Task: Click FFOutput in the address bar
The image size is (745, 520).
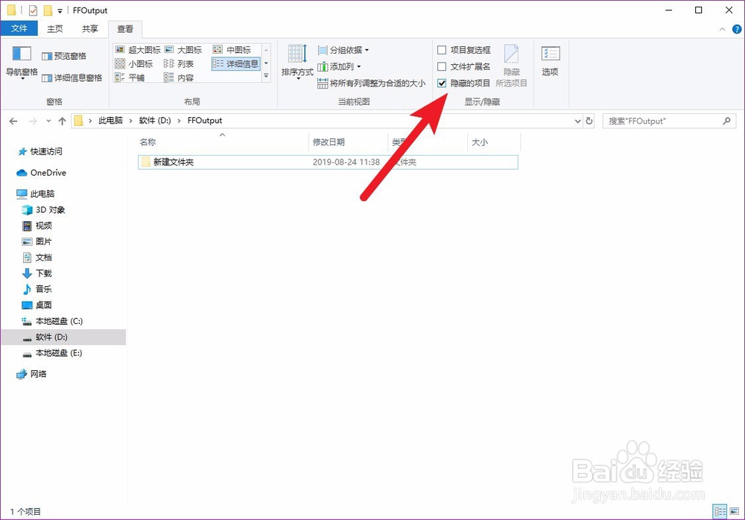Action: click(x=205, y=121)
